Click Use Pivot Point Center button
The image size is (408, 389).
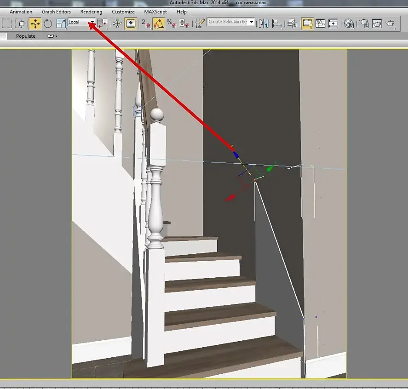pos(102,23)
